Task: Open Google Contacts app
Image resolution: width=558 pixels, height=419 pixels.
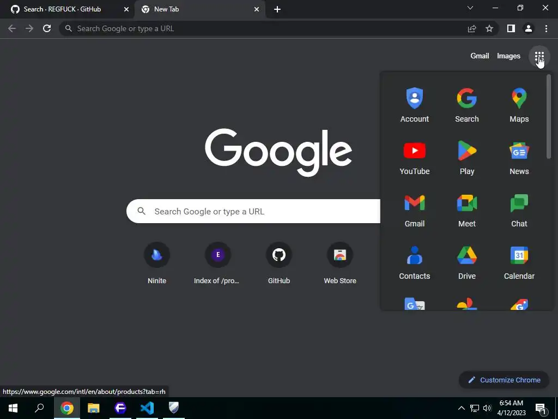Action: (x=415, y=262)
